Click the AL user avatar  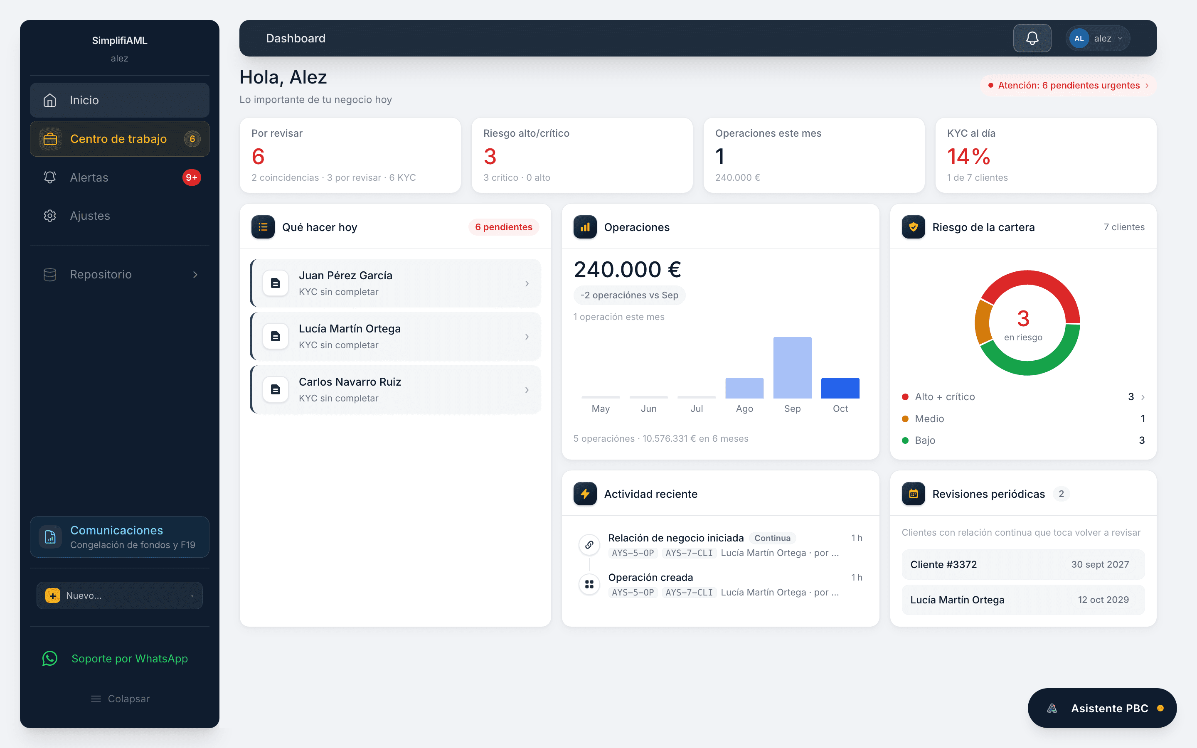pyautogui.click(x=1079, y=38)
